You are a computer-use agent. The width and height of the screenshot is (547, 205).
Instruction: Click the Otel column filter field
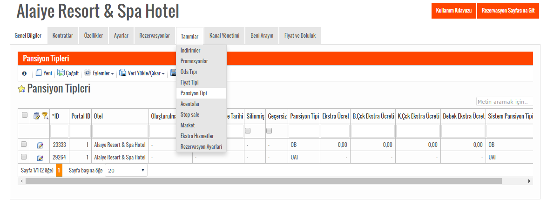120,131
